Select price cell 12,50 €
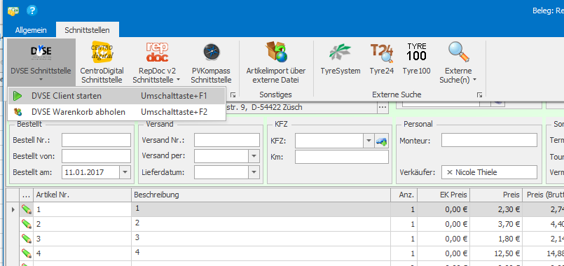The image size is (564, 266). [x=496, y=253]
